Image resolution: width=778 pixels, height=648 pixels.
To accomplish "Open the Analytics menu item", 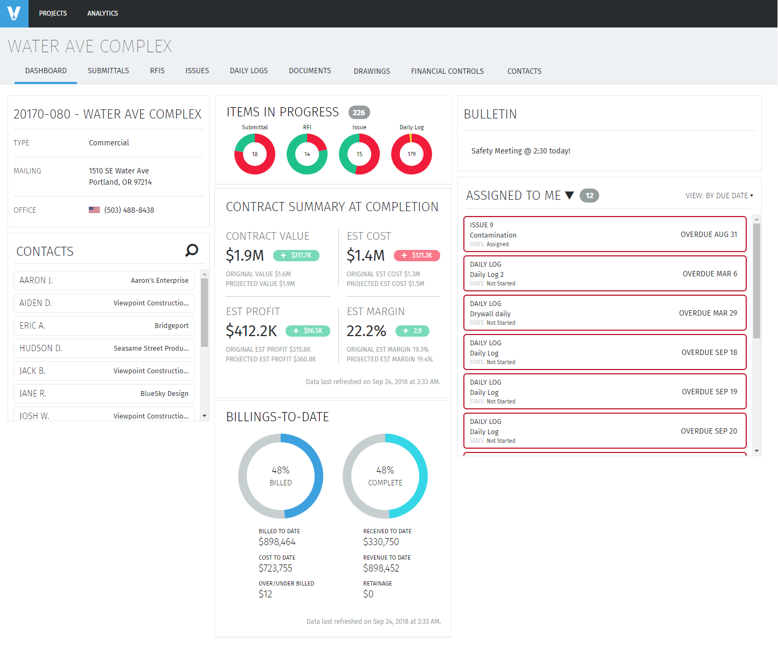I will coord(102,13).
